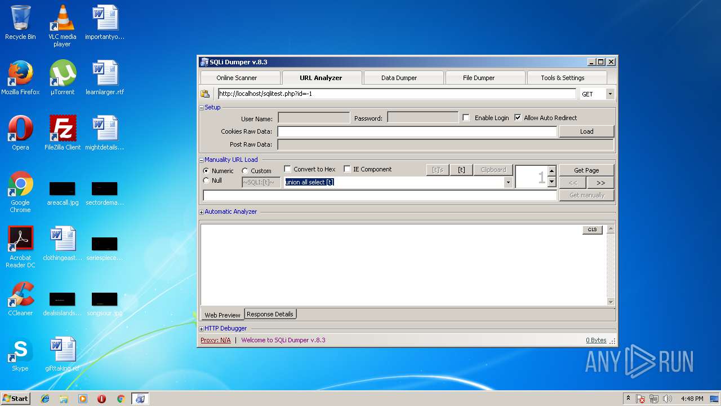Select the gifttaking.rtf document icon
Viewport: 721px width, 406px height.
point(62,354)
